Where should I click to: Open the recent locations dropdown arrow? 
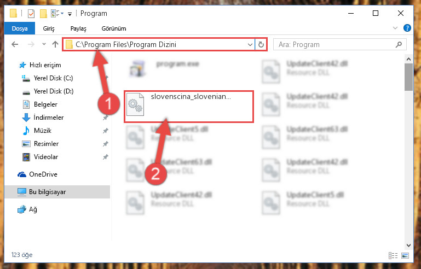[x=44, y=44]
